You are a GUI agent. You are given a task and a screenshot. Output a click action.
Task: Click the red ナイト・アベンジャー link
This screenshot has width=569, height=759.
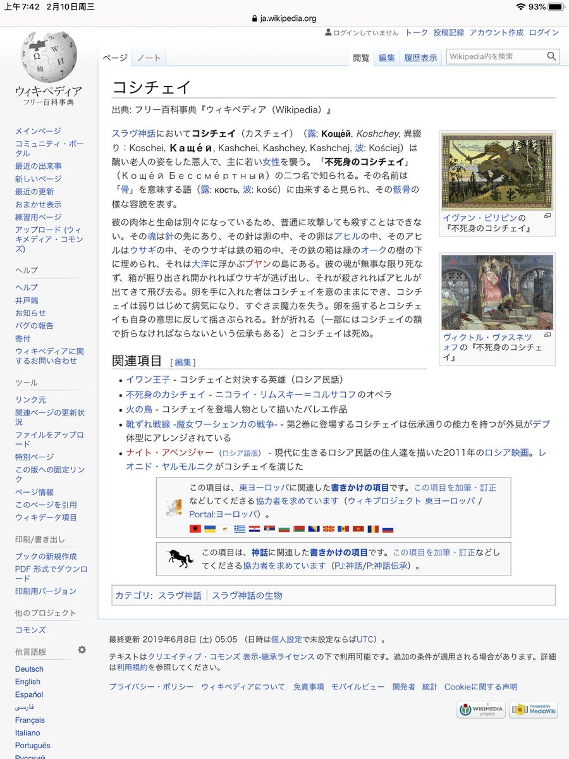(x=169, y=452)
